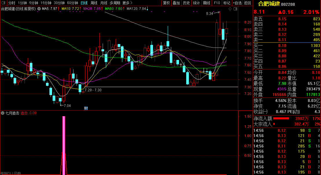
Task: Click the 今开 8.04 value
Action: (x=282, y=72)
